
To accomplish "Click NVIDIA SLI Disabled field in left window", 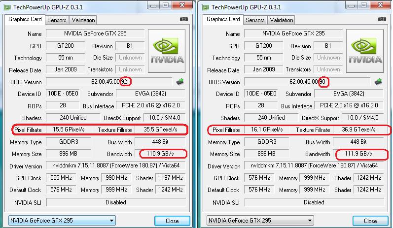I will [116, 202].
